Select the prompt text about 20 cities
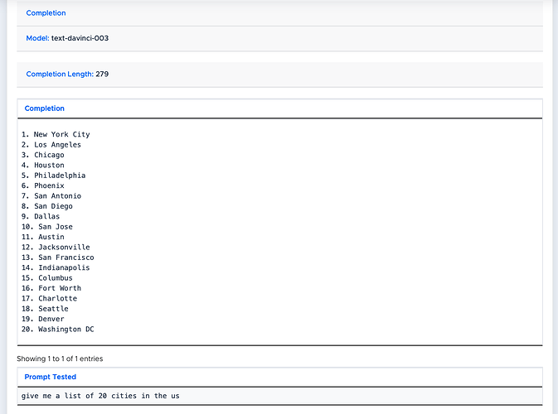The image size is (558, 414). pyautogui.click(x=100, y=396)
